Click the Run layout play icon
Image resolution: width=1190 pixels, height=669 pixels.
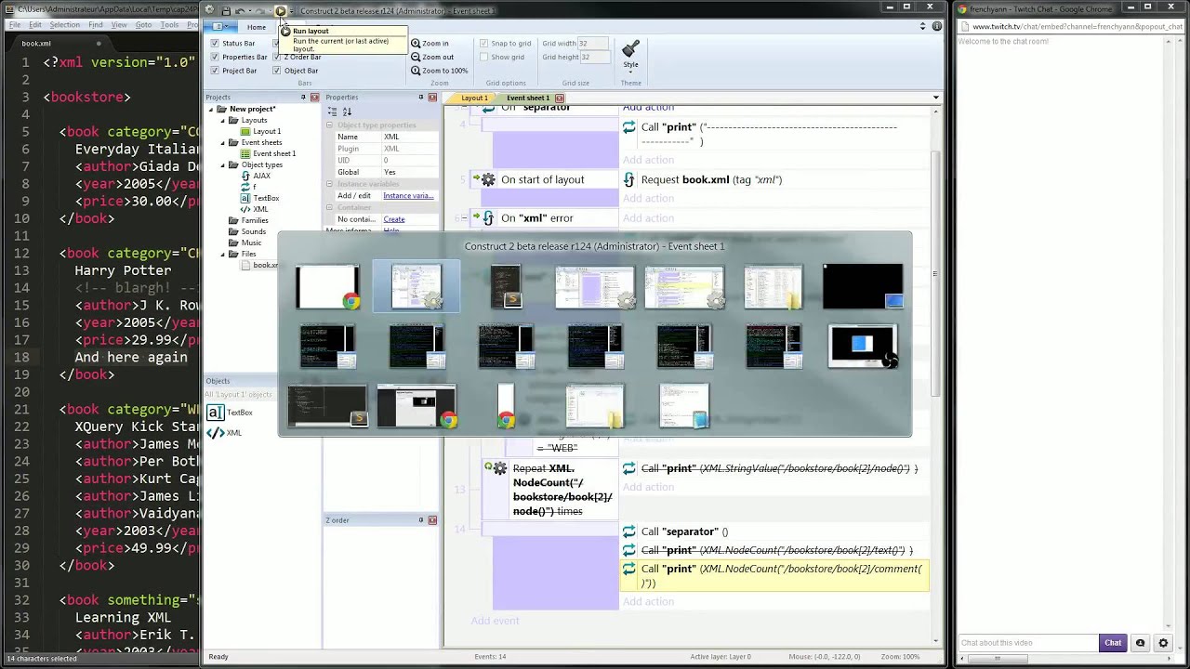tap(280, 10)
